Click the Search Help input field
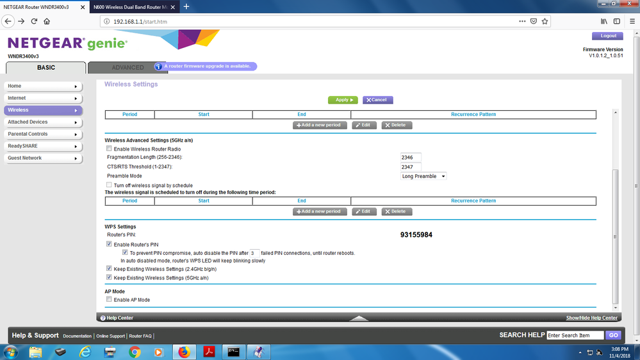 pos(575,335)
